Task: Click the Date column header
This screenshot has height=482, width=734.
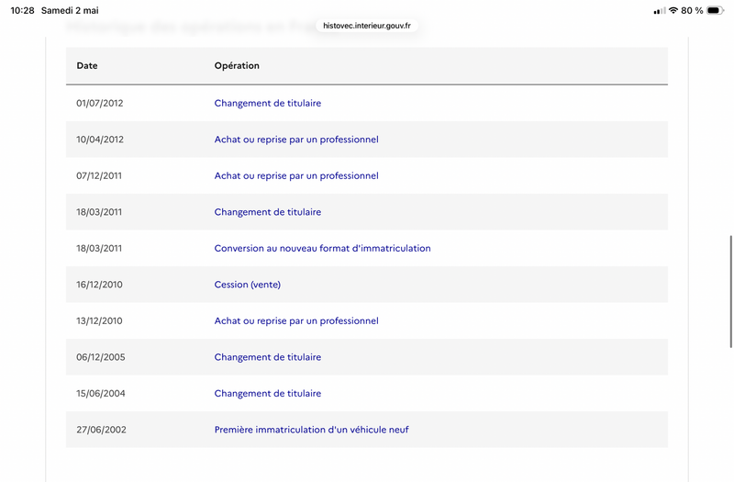Action: click(87, 65)
